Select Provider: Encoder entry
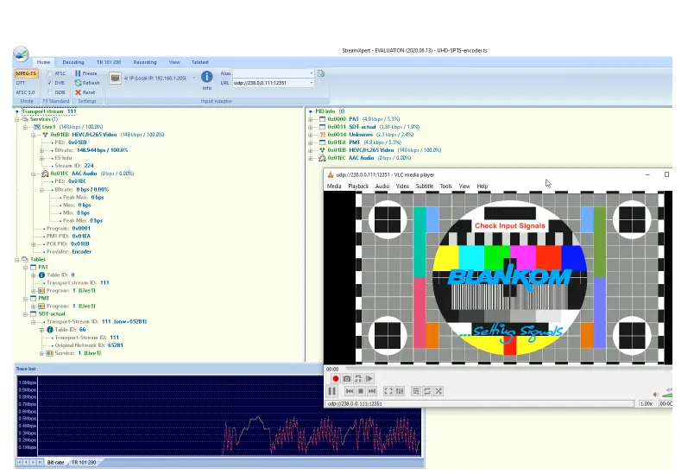Viewport: 694px width, 474px height. click(68, 252)
